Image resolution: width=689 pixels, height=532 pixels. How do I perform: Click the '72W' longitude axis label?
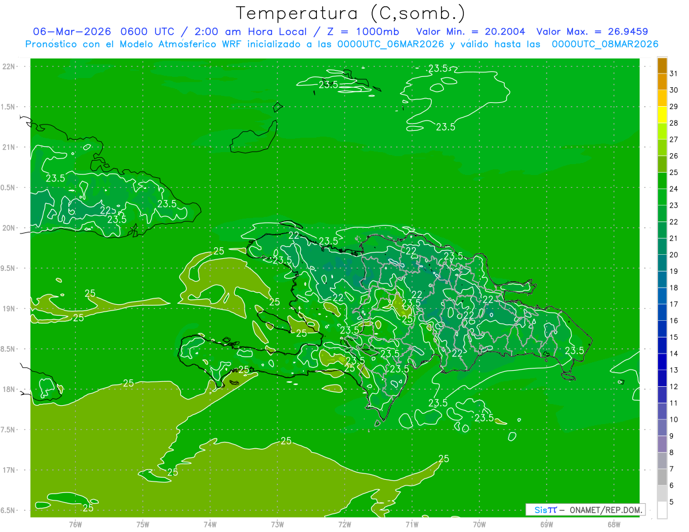click(344, 525)
